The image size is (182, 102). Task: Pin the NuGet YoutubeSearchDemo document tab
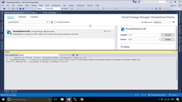click(x=27, y=13)
